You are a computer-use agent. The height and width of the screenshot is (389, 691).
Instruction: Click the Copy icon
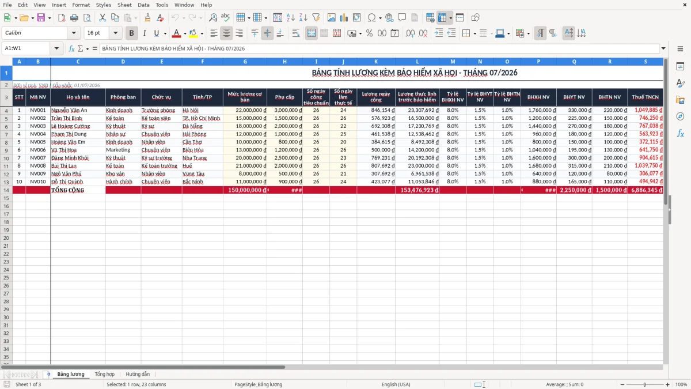[115, 18]
